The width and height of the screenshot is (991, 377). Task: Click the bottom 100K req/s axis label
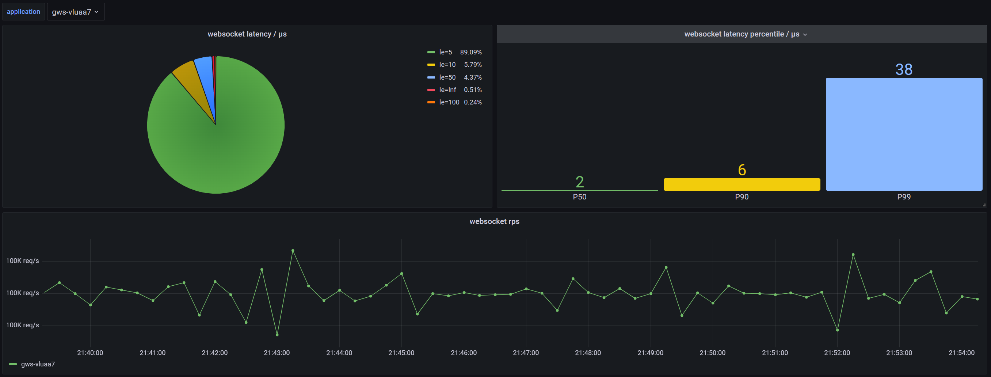[22, 325]
